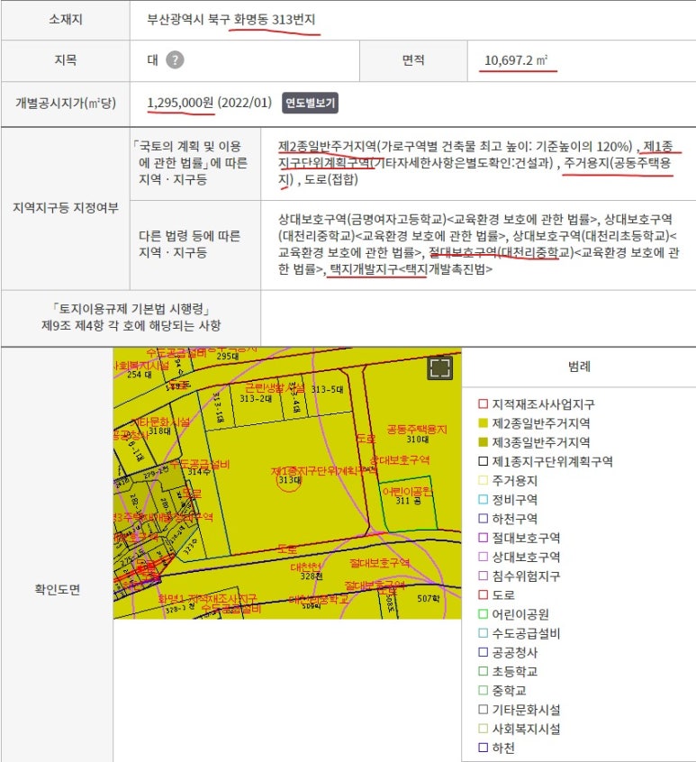Click the area value 10,697.2 ㎡

click(x=516, y=60)
